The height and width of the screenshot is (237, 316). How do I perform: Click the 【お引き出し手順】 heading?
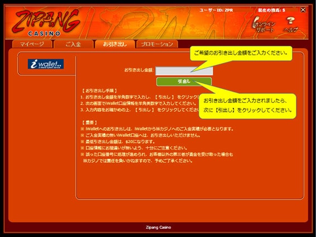click(x=99, y=91)
